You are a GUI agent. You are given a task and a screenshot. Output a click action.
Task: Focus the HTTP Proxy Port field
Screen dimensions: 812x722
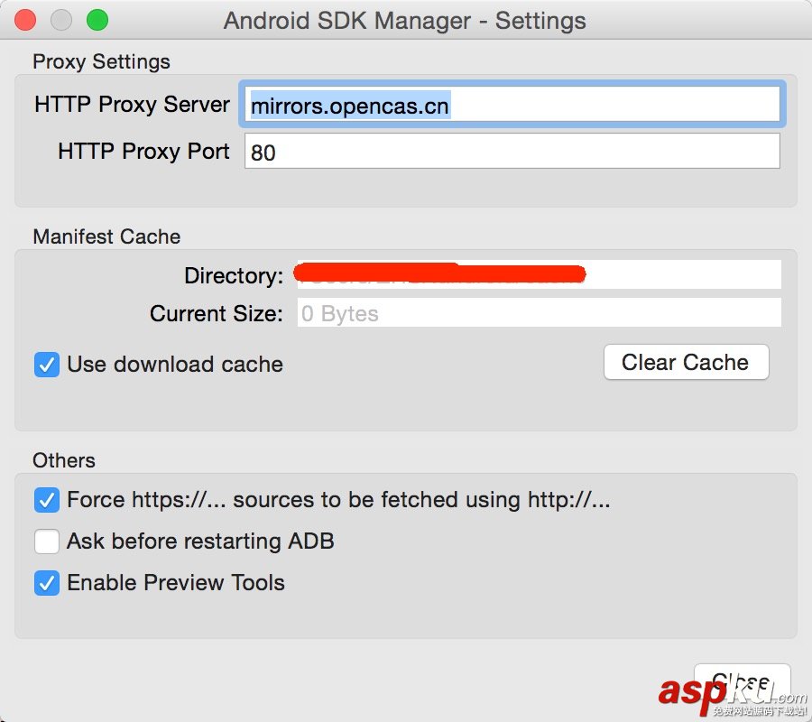coord(512,152)
